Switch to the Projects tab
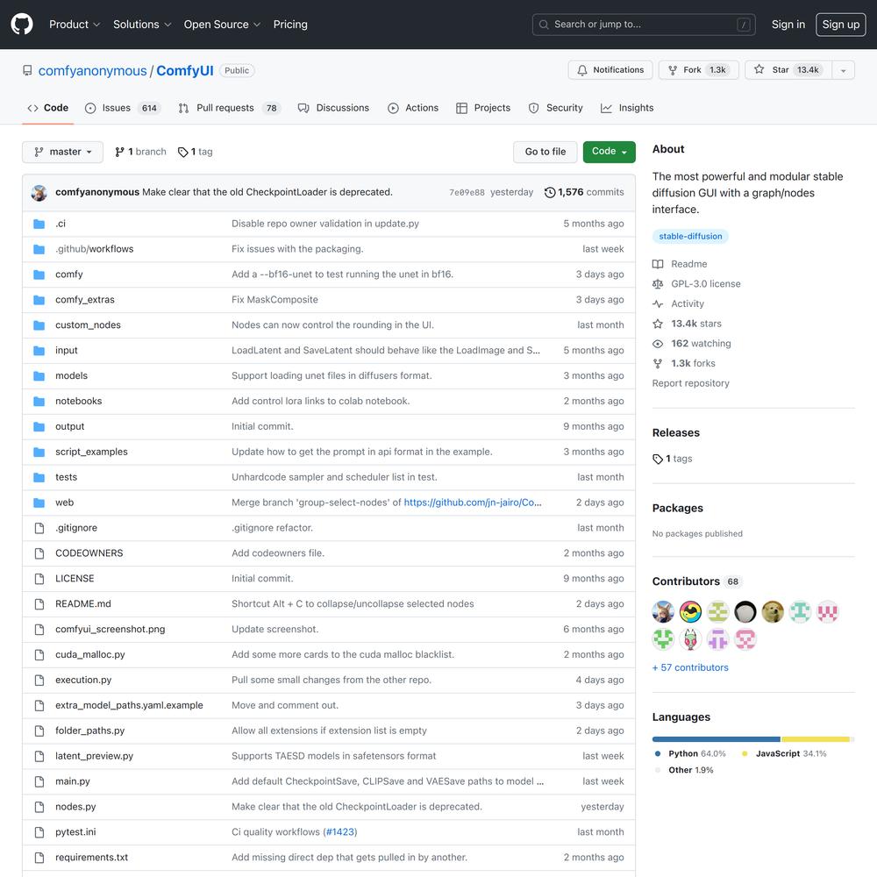 tap(483, 108)
